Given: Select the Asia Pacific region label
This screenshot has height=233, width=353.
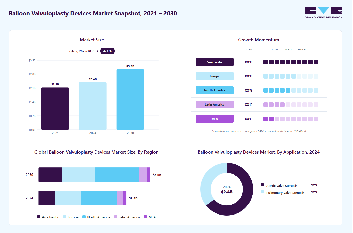Looking at the screenshot, I should (215, 62).
